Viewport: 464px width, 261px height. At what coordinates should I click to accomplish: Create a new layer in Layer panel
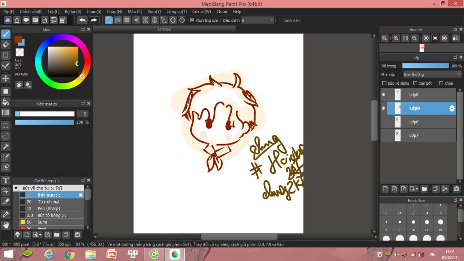(385, 189)
